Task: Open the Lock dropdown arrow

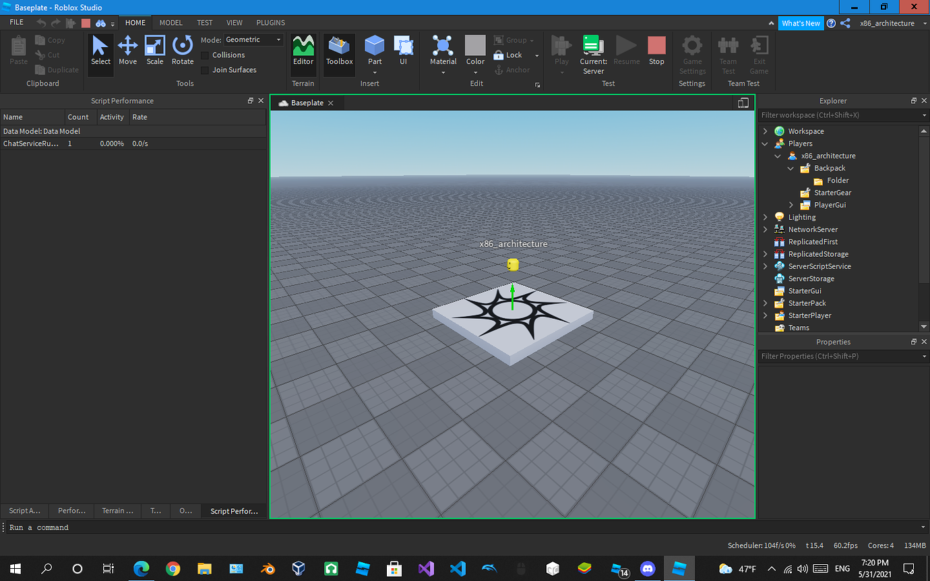Action: [x=536, y=55]
